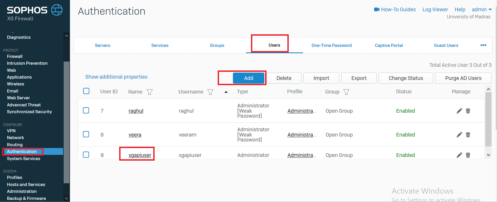
Task: Click the user list vertical scrollbar
Action: coord(488,121)
